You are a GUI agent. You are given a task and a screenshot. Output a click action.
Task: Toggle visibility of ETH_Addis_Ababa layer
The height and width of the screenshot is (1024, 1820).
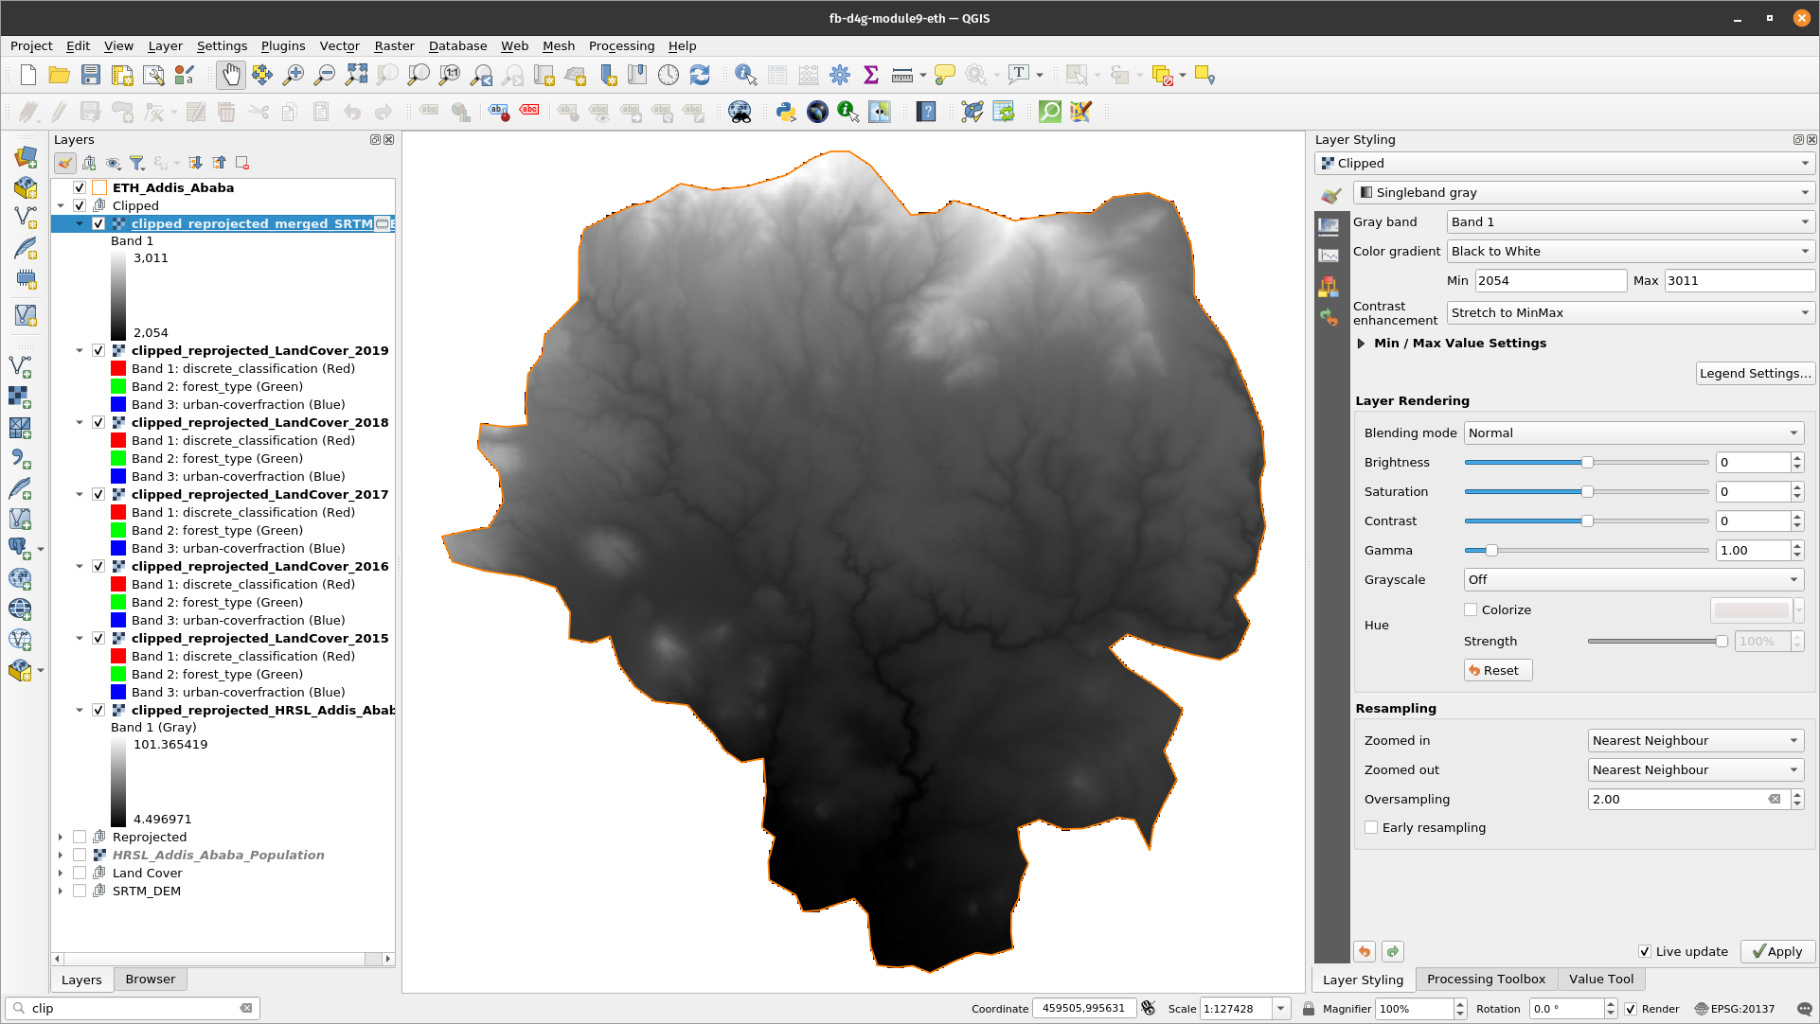tap(79, 187)
